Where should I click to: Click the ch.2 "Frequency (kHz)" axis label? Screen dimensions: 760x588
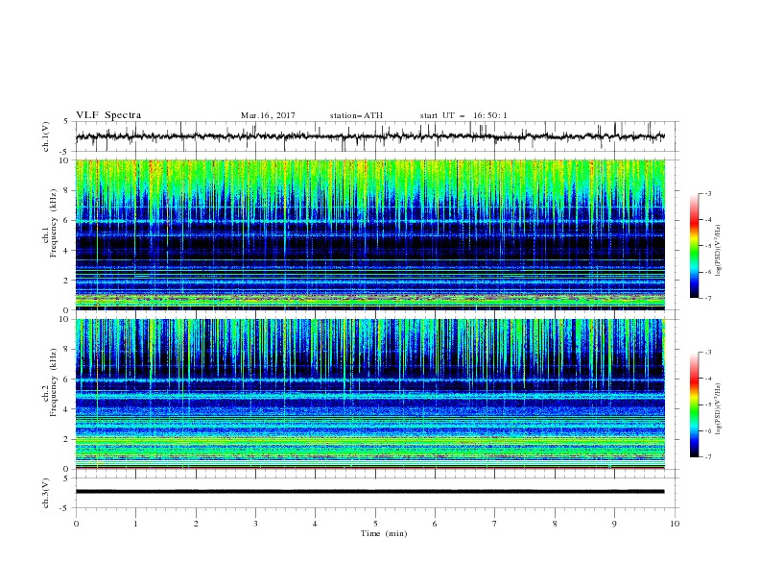[x=54, y=382]
